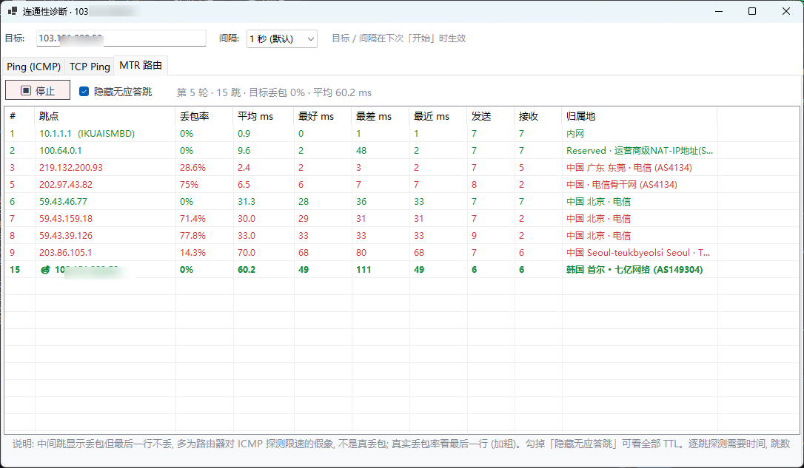Open the 间隔 interval dropdown
804x468 pixels.
tap(281, 39)
